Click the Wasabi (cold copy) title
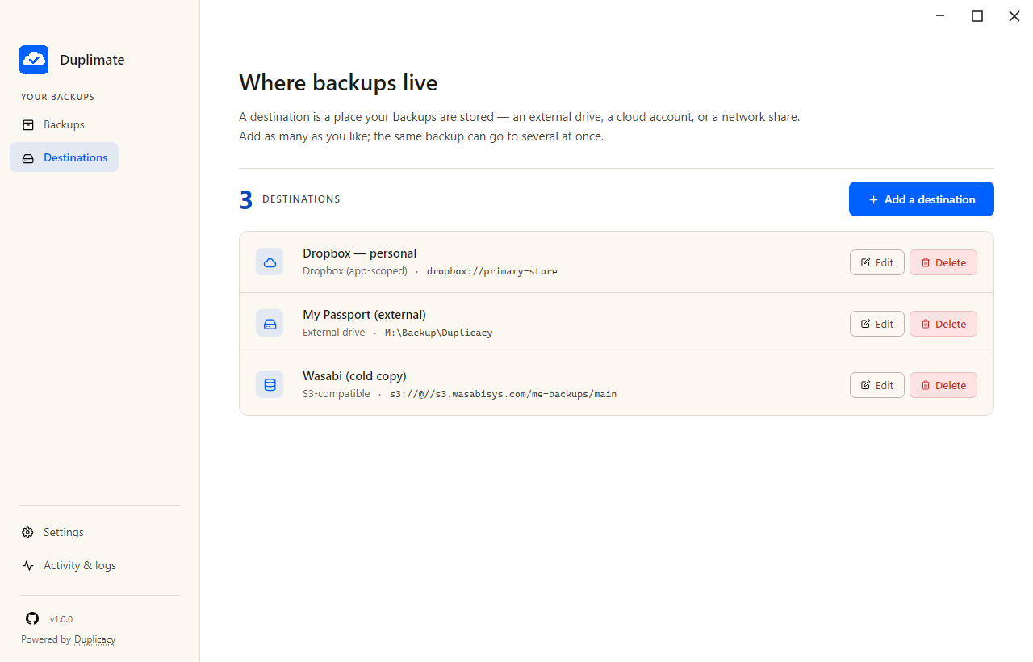 click(354, 376)
